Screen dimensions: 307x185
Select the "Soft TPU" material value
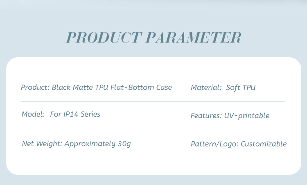point(241,88)
